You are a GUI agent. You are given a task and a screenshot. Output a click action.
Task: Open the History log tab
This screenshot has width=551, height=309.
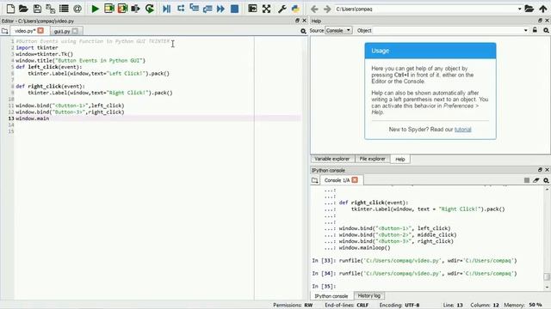pyautogui.click(x=369, y=295)
